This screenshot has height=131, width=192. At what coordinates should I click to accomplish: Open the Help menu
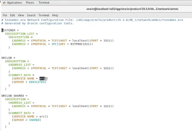[55, 15]
